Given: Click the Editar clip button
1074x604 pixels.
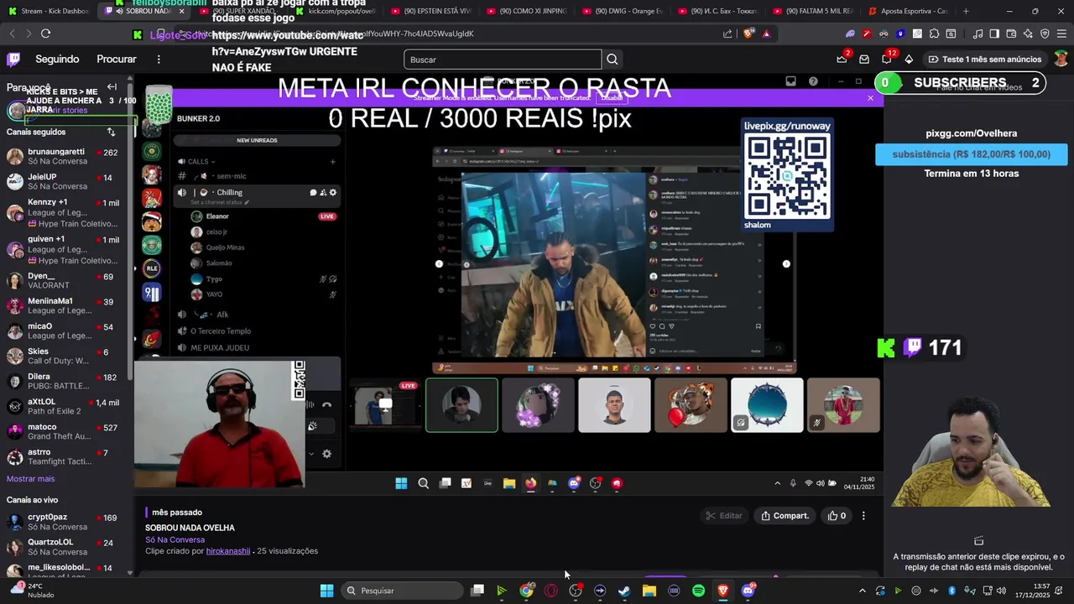Looking at the screenshot, I should (724, 516).
